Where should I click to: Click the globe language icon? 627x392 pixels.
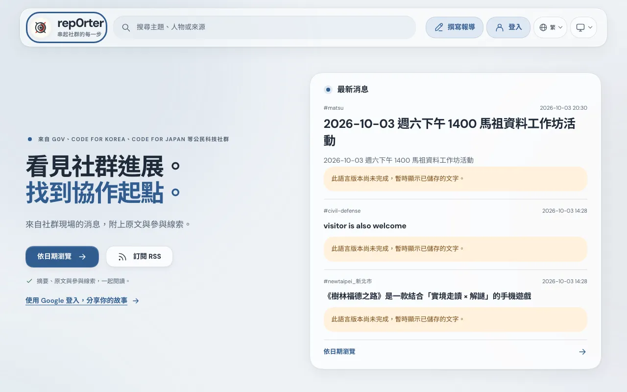543,27
